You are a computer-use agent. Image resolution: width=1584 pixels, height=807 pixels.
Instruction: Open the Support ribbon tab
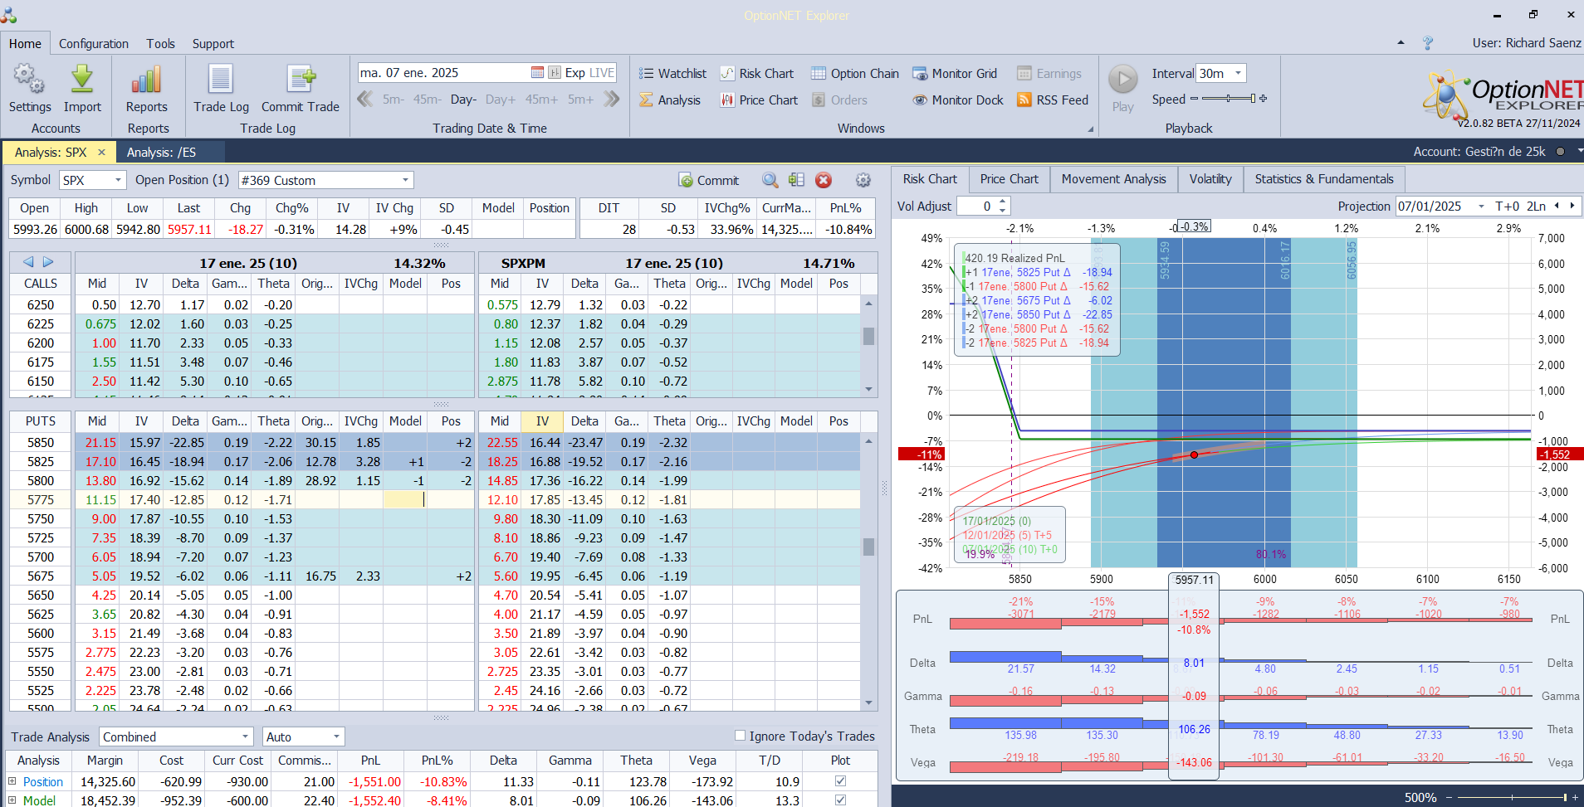click(213, 44)
